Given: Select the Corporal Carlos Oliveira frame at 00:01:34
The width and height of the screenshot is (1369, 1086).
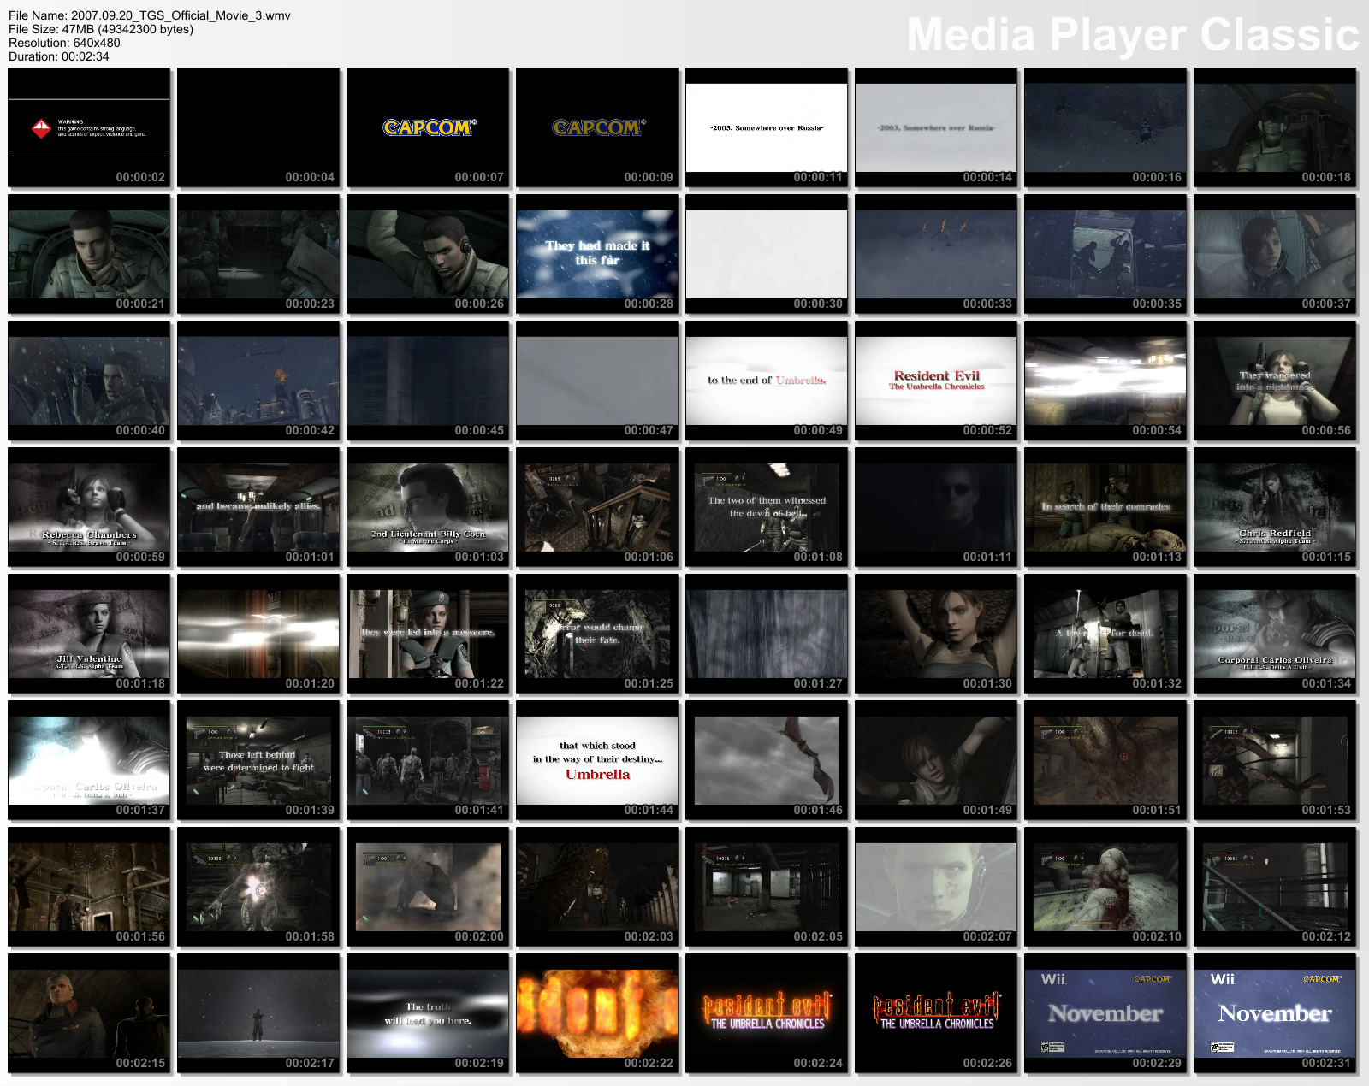Looking at the screenshot, I should (x=1275, y=634).
